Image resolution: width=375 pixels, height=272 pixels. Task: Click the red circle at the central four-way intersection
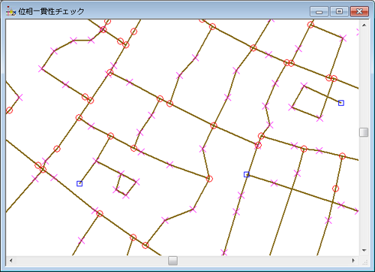[x=214, y=125]
